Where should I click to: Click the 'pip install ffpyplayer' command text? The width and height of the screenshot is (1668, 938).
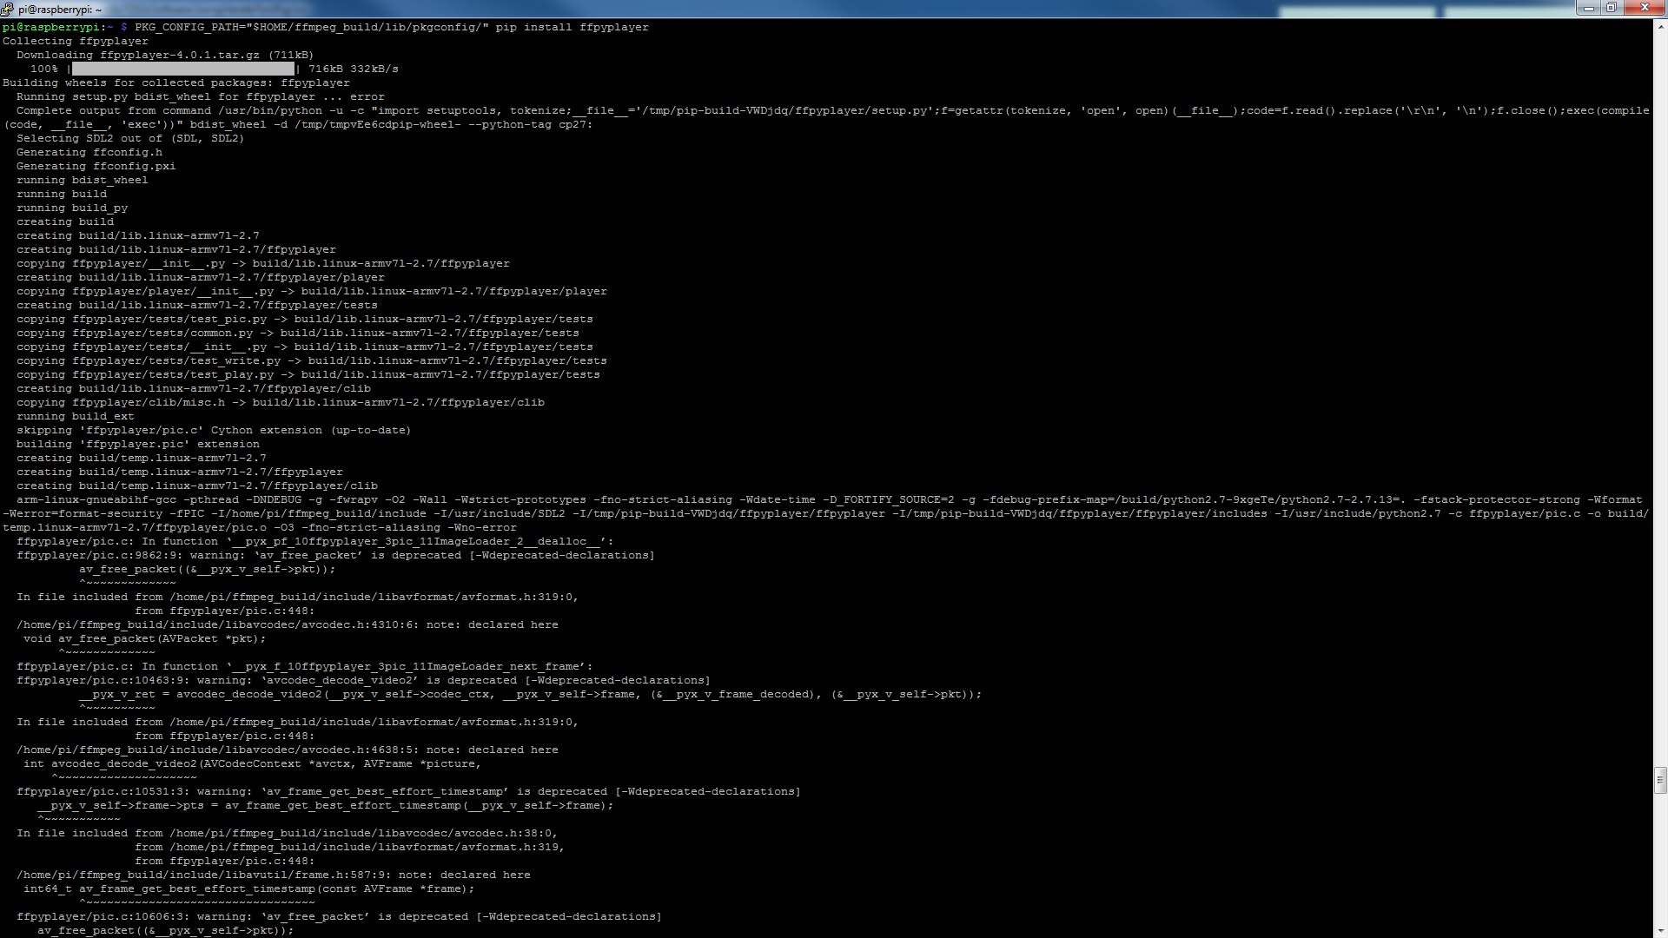(x=572, y=27)
